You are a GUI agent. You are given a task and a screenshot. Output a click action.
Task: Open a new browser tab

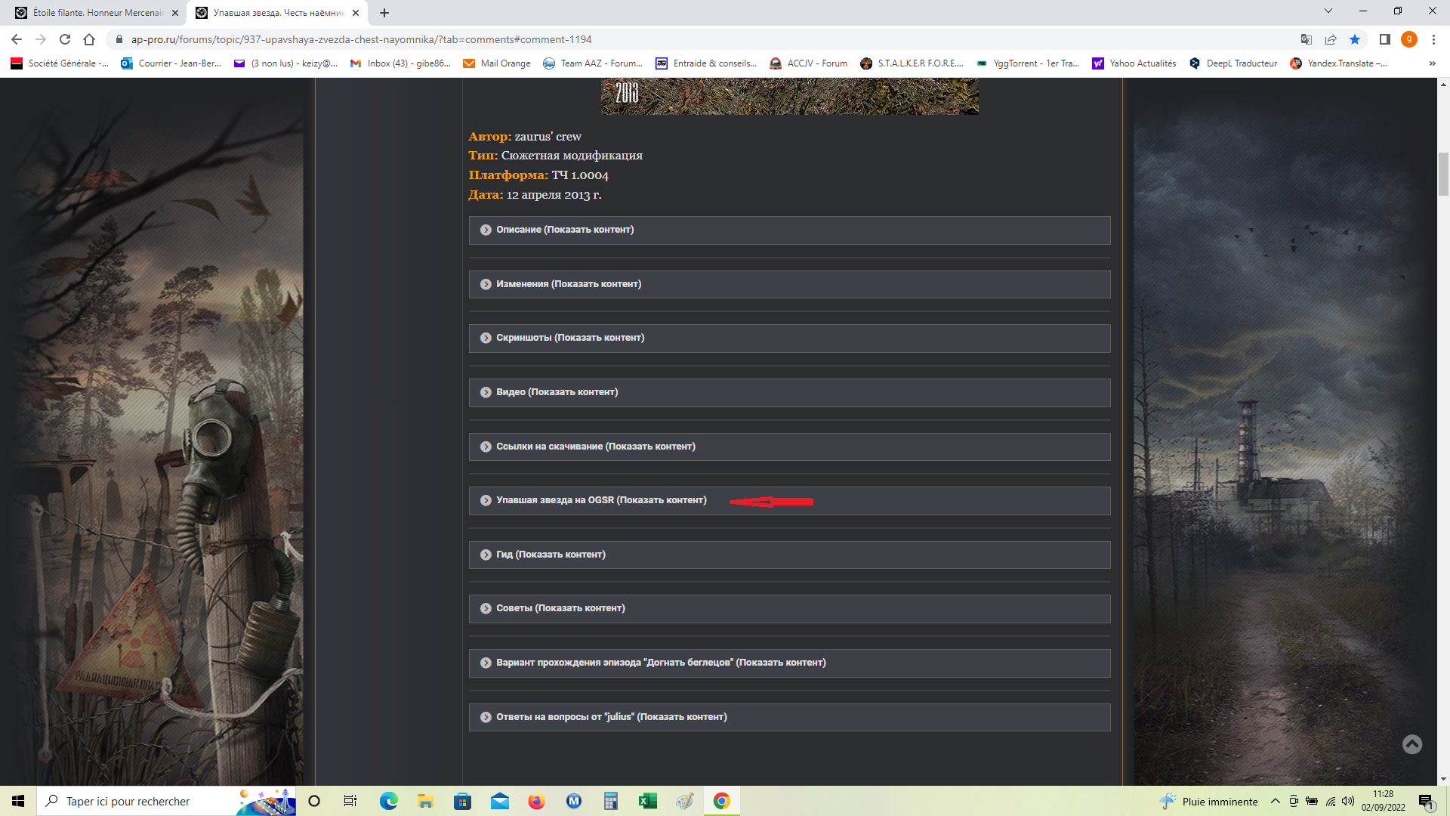tap(384, 13)
